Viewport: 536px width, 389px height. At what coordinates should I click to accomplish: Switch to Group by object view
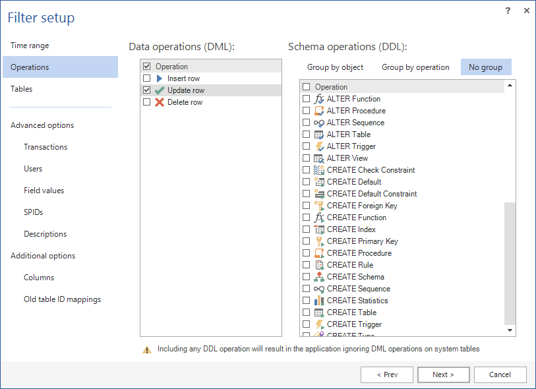[335, 67]
